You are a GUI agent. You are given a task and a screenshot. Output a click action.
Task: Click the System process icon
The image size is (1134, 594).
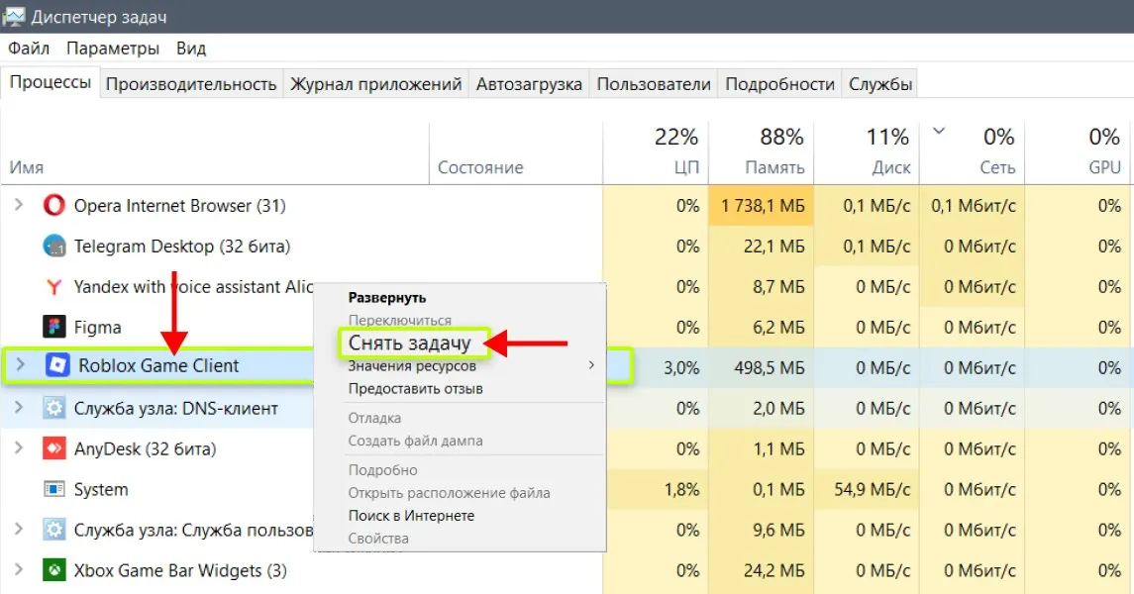coord(54,489)
